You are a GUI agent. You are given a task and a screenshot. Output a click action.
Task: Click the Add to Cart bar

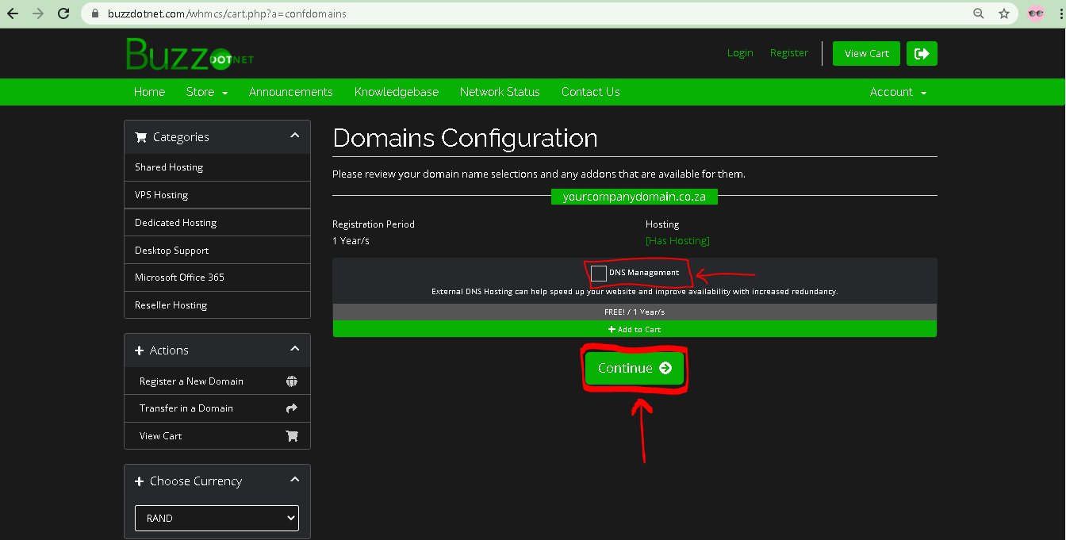[x=635, y=329]
